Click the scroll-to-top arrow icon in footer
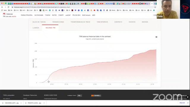The height and width of the screenshot is (107, 190). pyautogui.click(x=188, y=97)
